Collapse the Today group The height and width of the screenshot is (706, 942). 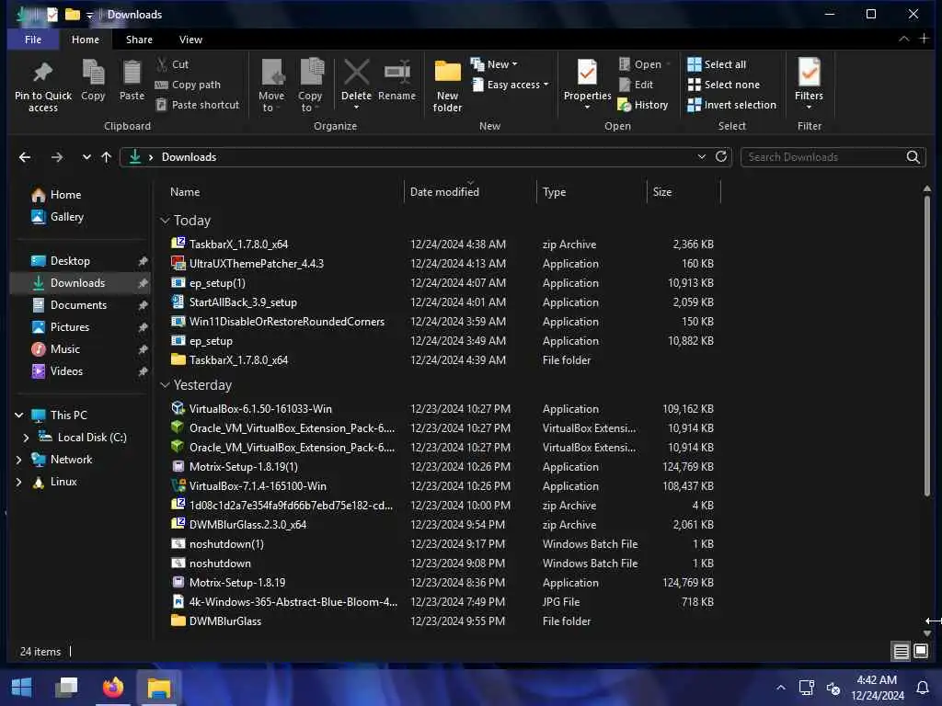(166, 221)
